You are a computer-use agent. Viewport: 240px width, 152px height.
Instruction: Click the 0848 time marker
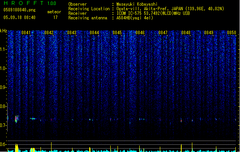point(186,33)
